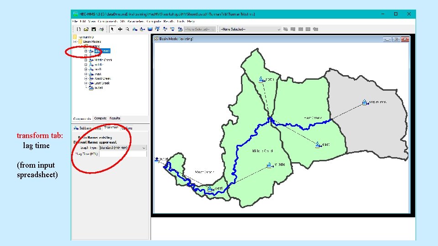Expand the East Creek tree node
The height and width of the screenshot is (246, 438).
coord(86,83)
